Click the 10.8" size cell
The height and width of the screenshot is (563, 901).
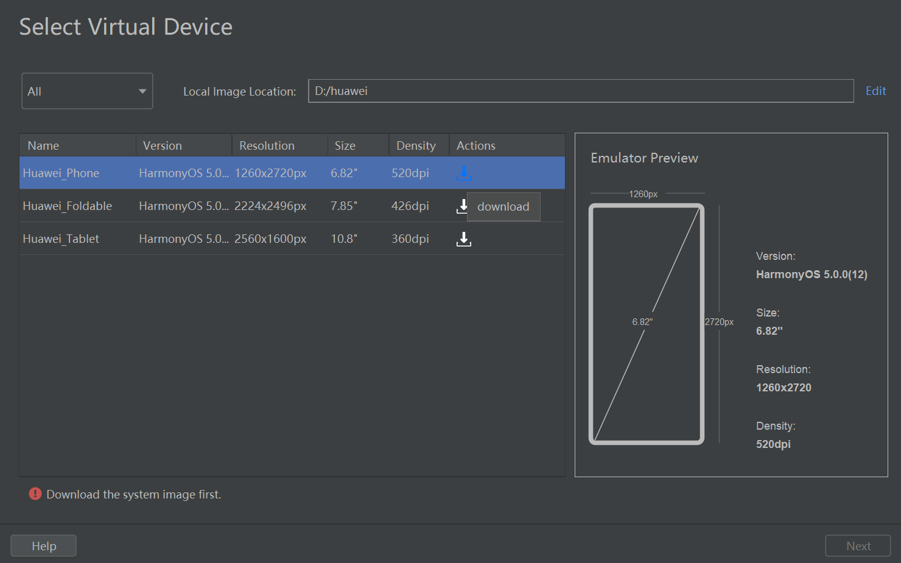click(x=344, y=239)
